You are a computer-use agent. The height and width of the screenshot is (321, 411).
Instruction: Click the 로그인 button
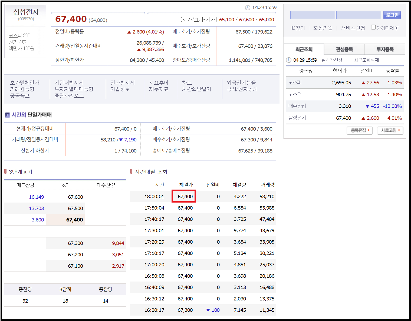392,15
